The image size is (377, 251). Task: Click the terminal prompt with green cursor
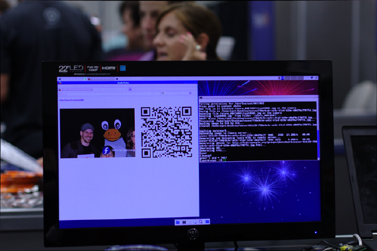point(212,160)
